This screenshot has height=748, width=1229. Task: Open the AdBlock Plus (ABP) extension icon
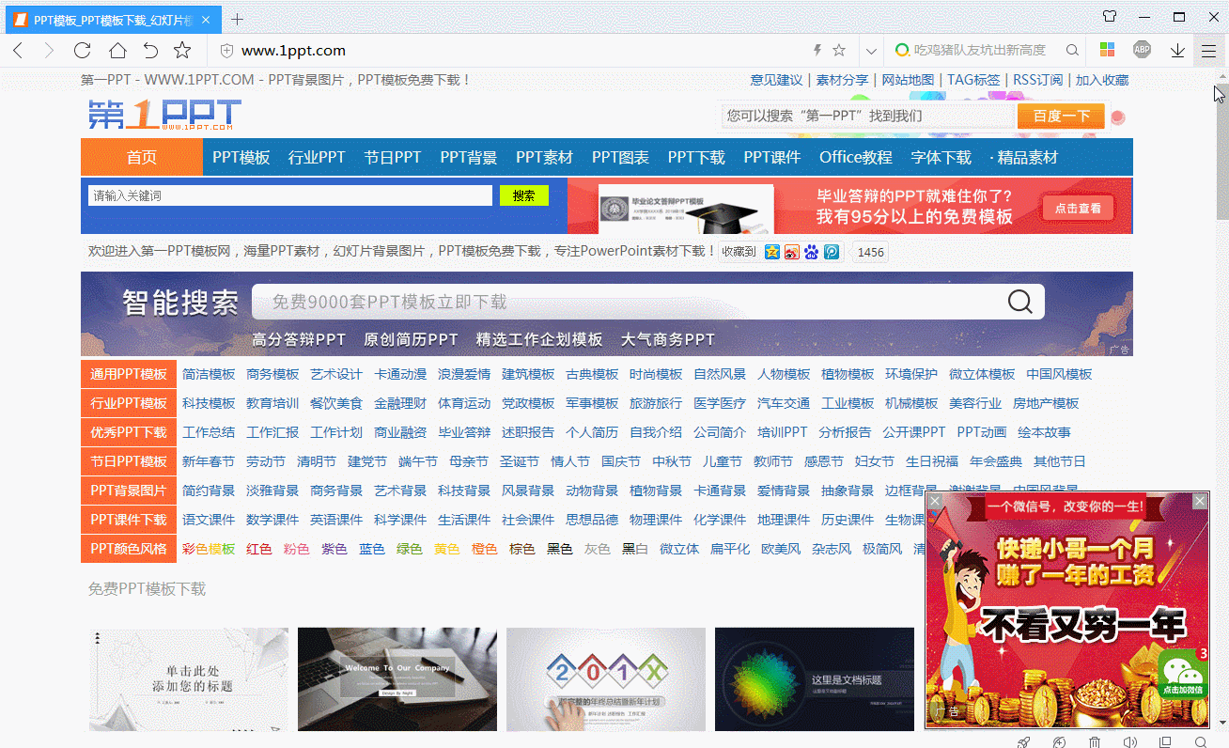click(x=1142, y=51)
